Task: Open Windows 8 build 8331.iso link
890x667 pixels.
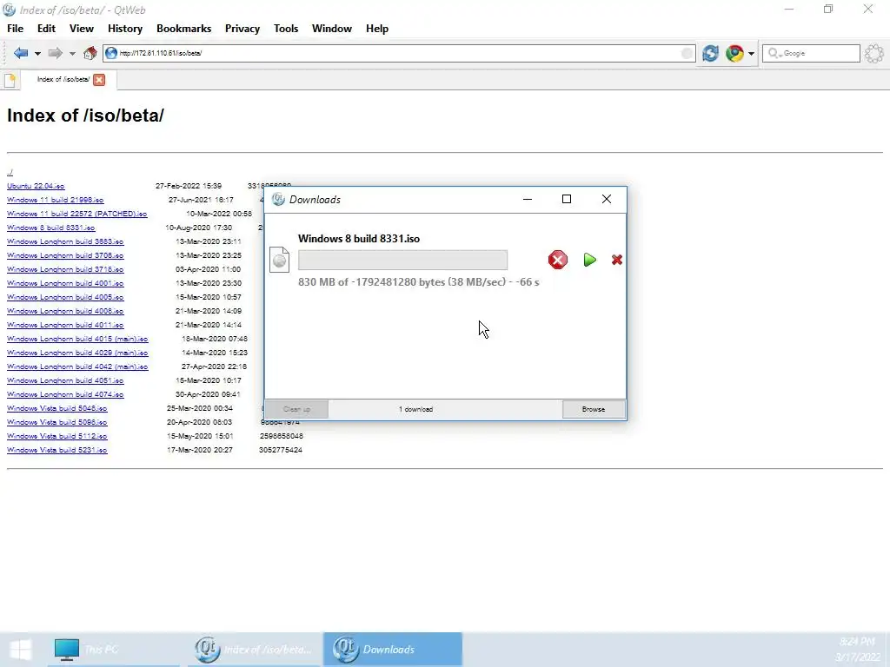Action: point(51,228)
